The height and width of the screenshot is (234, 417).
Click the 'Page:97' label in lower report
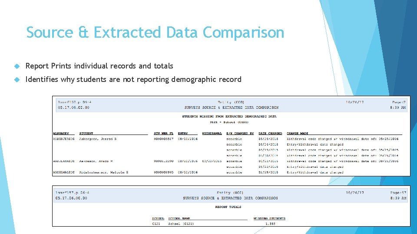398,192
